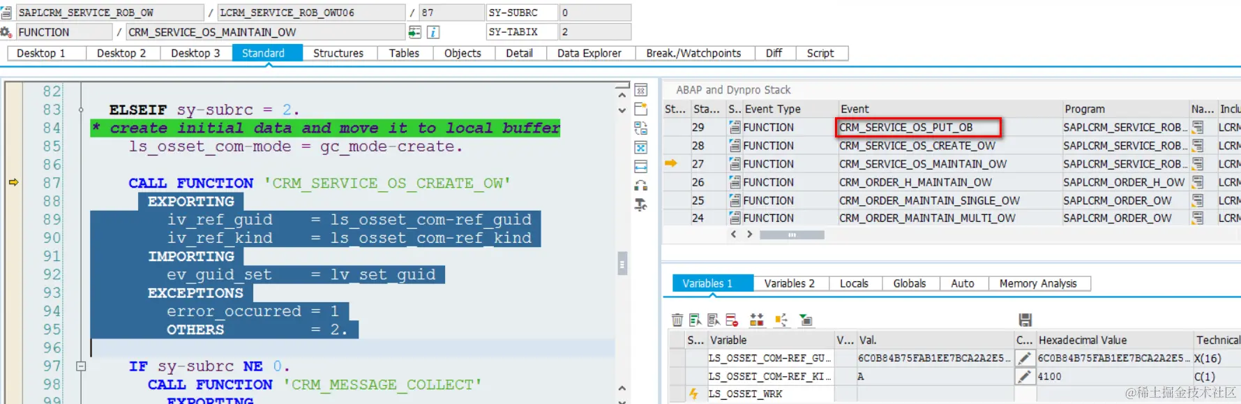The height and width of the screenshot is (404, 1241).
Task: Open the Memory Analysis tab
Action: pyautogui.click(x=1038, y=283)
